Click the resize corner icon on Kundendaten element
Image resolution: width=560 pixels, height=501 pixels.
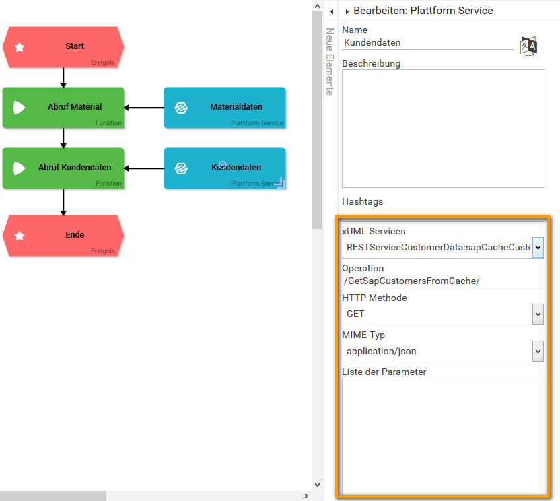pyautogui.click(x=283, y=183)
